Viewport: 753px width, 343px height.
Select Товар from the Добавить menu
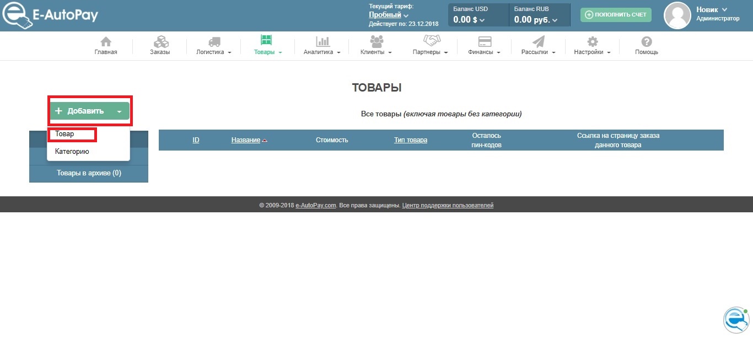pyautogui.click(x=64, y=134)
